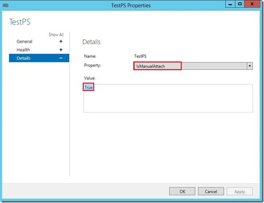Maximize the TestPS Properties window
This screenshot has width=264, height=203.
click(240, 4)
